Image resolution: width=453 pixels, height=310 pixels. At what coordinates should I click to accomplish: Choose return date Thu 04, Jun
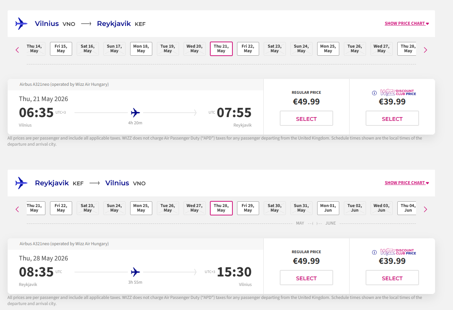(x=408, y=208)
